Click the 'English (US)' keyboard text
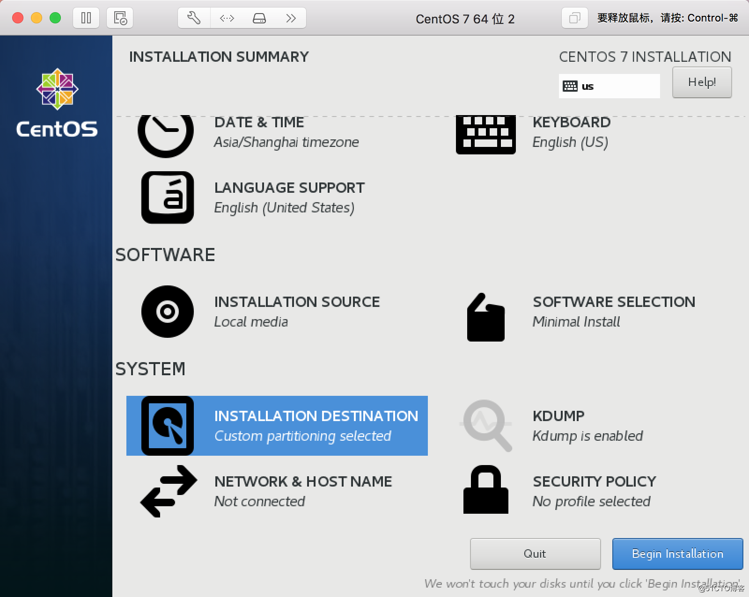Screen dimensions: 749x597 (570, 142)
